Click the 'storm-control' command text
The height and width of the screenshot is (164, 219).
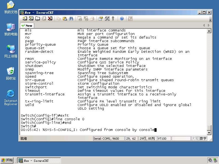tap(39, 84)
